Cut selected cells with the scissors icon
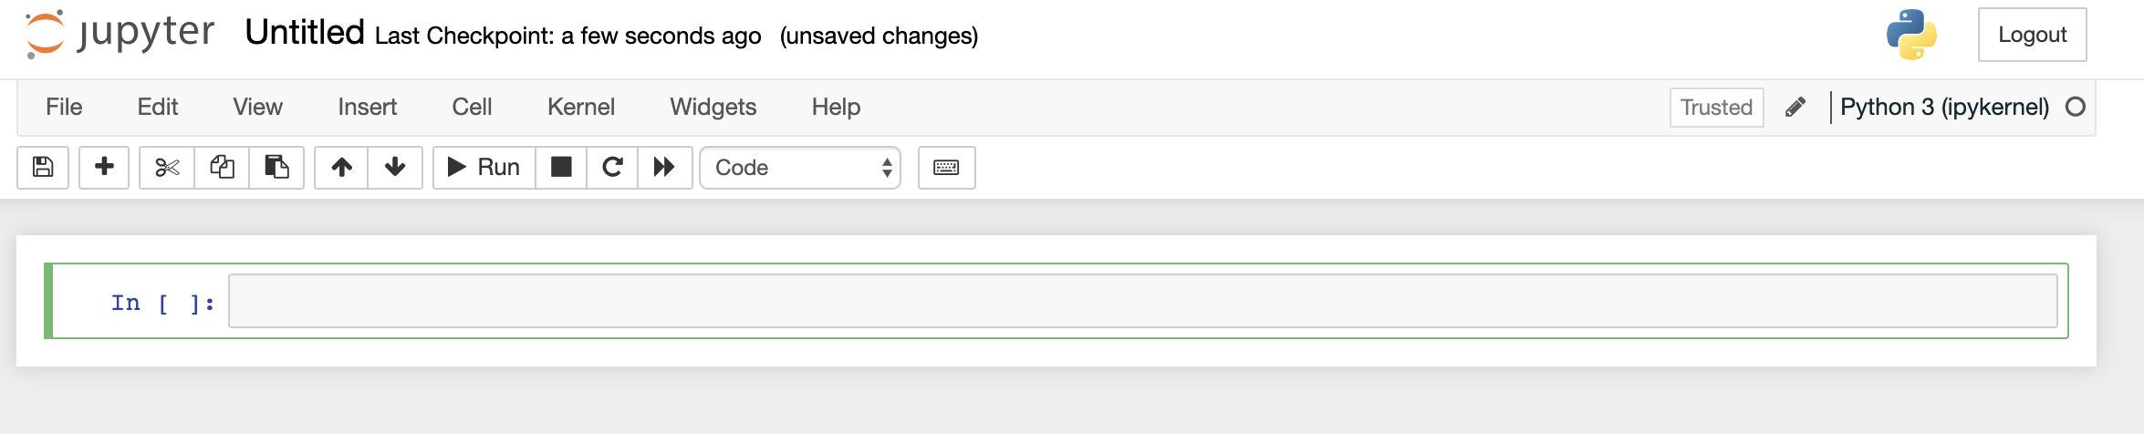Viewport: 2144px width, 434px height. tap(167, 168)
